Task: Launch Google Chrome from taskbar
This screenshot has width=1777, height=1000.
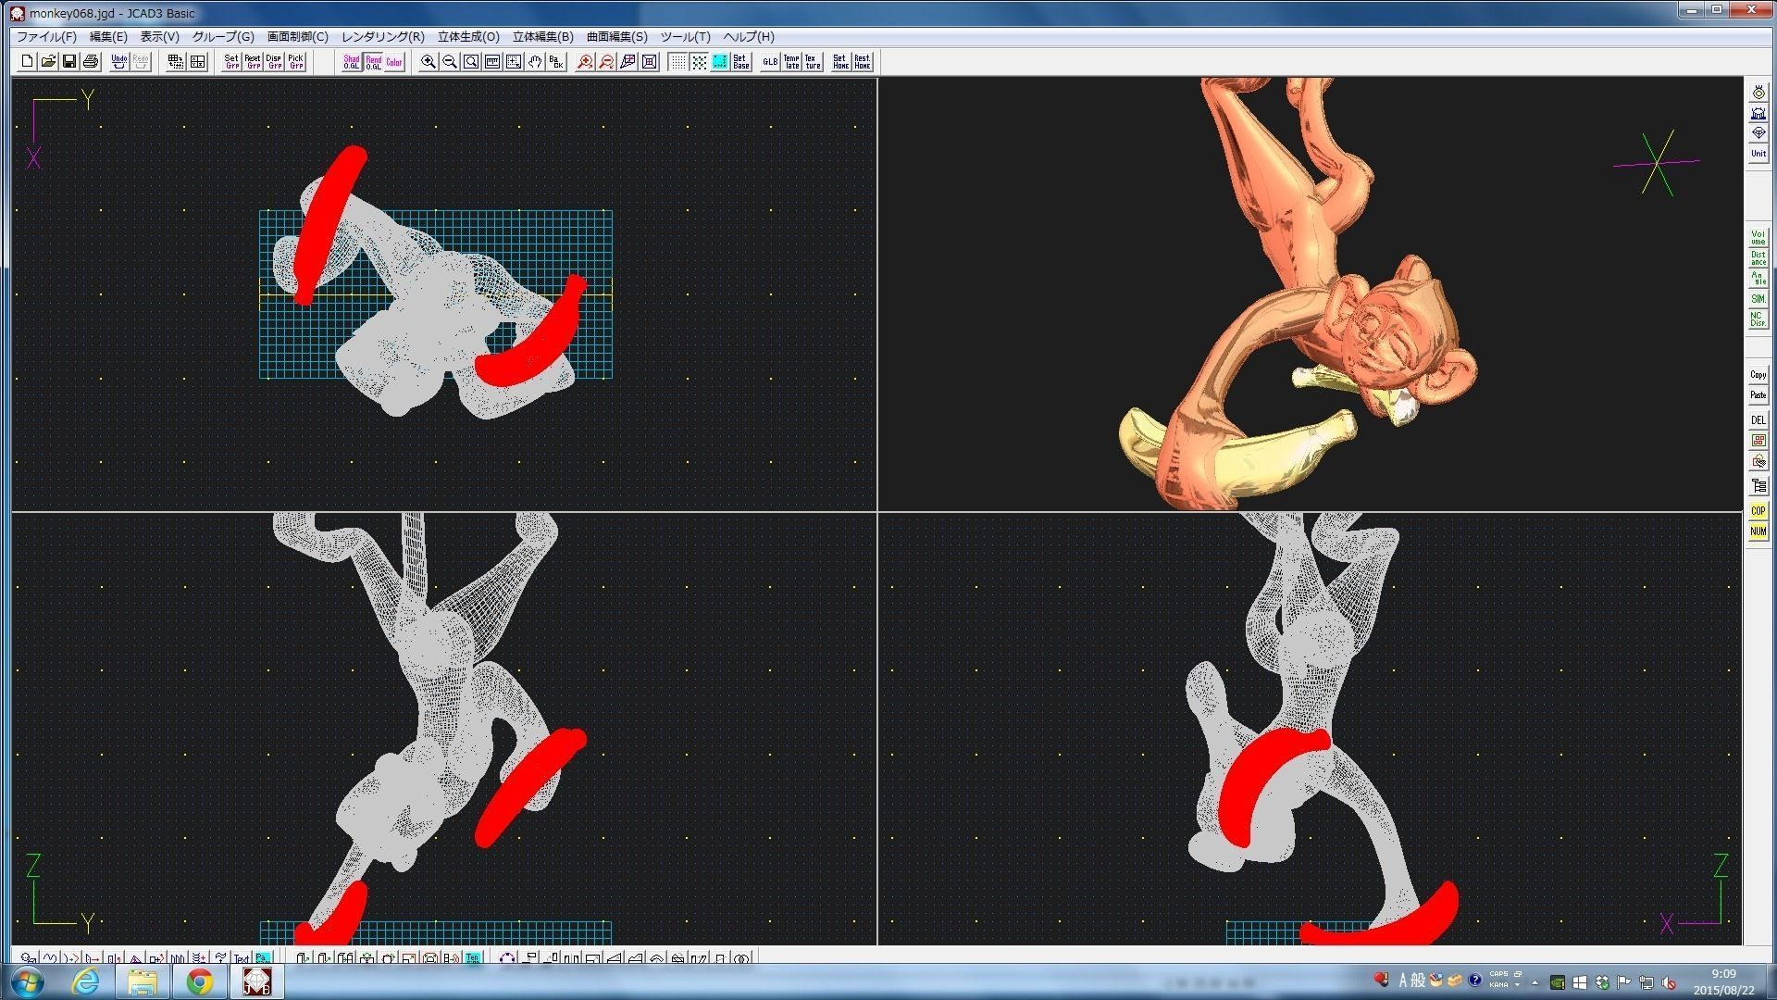Action: point(200,981)
